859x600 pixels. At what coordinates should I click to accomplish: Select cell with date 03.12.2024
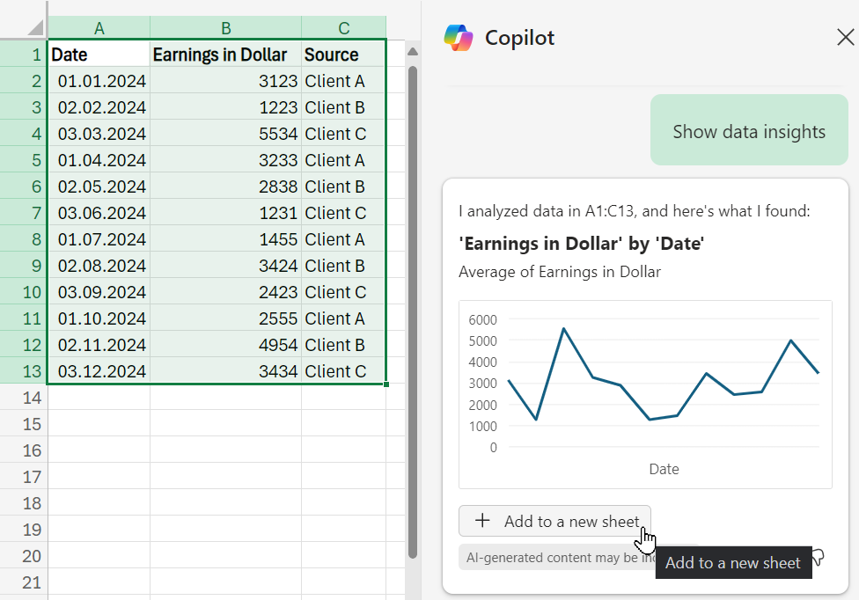pyautogui.click(x=99, y=370)
